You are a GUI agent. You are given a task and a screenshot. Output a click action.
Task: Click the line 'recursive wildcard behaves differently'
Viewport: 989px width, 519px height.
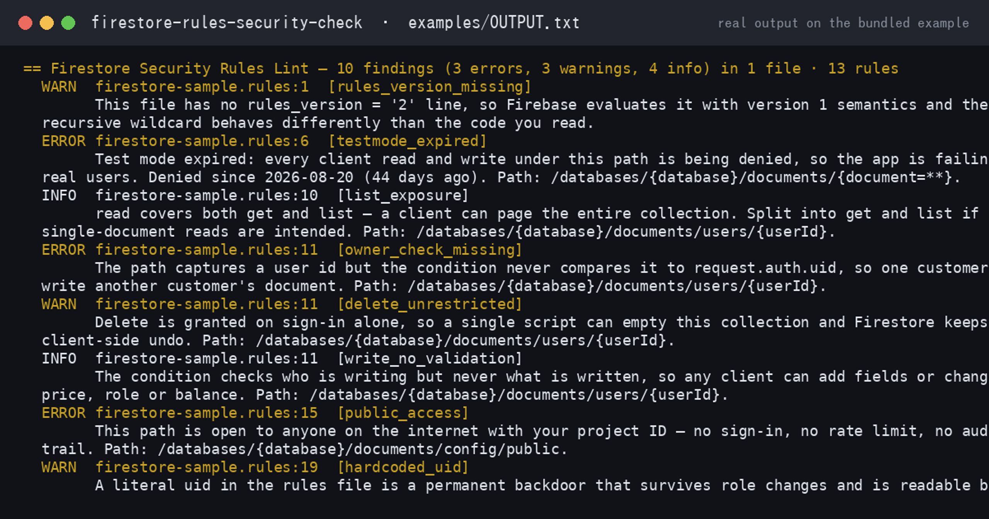318,123
